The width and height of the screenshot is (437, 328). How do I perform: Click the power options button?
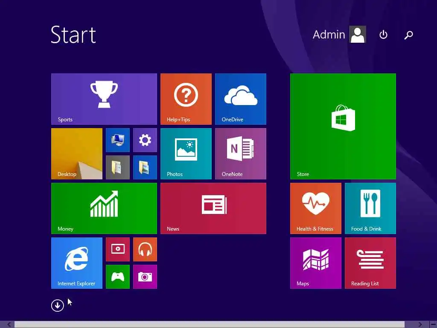coord(383,35)
